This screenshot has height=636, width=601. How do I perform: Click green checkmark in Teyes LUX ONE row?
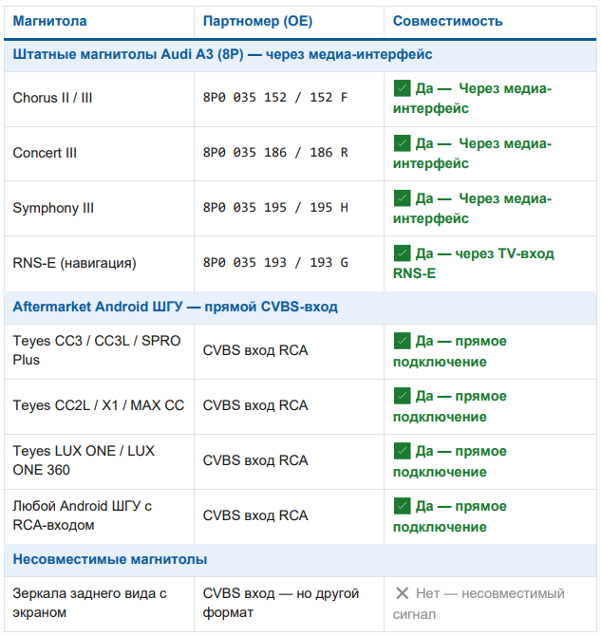(403, 451)
